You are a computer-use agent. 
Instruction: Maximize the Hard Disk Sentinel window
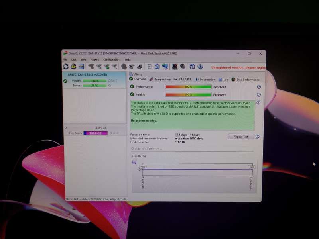click(249, 53)
